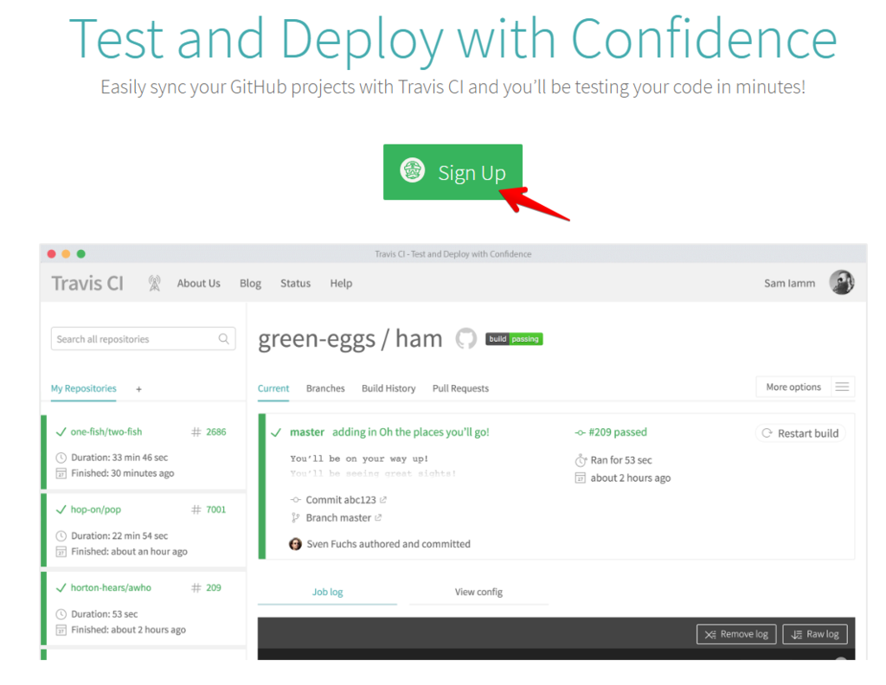886x685 pixels.
Task: Click the Sven Fuchs author avatar
Action: 296,544
